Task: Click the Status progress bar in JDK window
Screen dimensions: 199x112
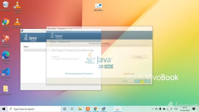Action: pyautogui.click(x=35, y=50)
